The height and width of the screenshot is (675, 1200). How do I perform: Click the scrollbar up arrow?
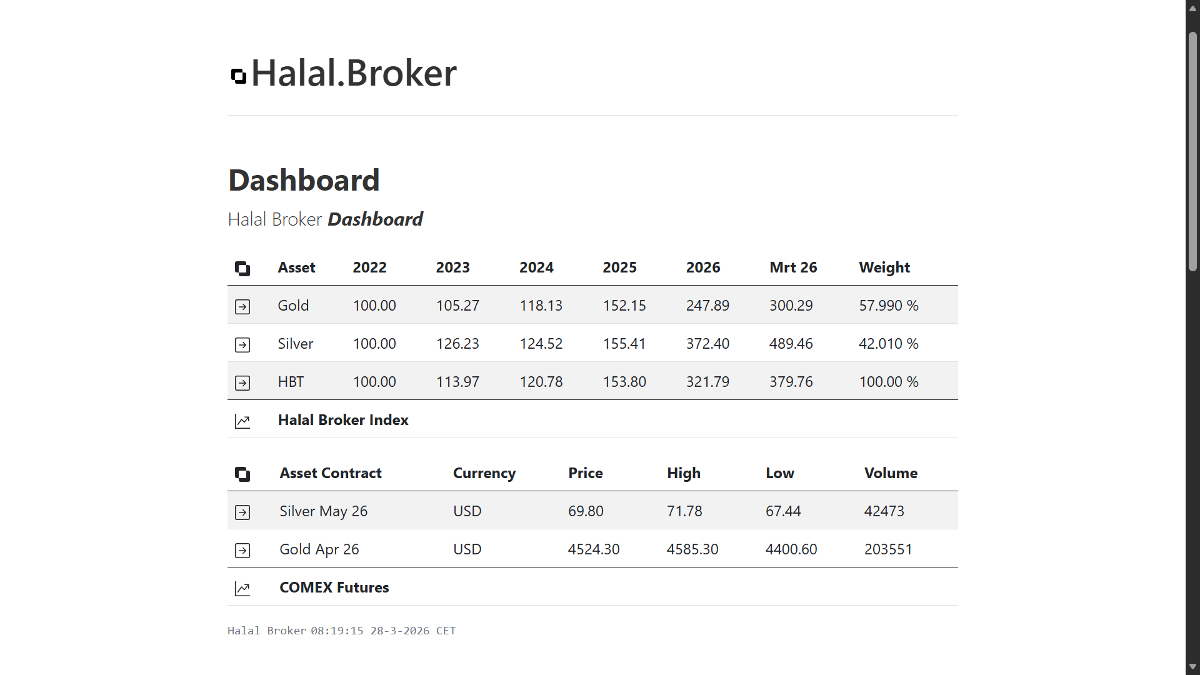point(1192,8)
